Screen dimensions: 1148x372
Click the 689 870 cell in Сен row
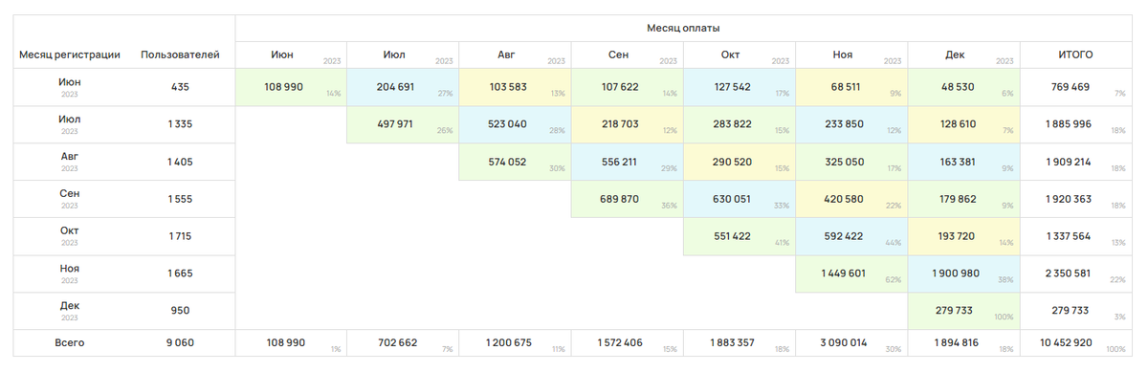pyautogui.click(x=627, y=199)
